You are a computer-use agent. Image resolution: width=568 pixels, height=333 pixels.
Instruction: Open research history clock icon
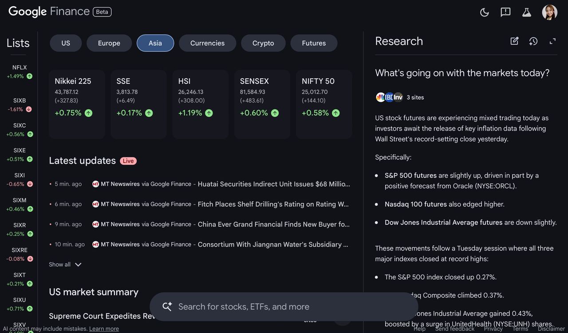(533, 41)
